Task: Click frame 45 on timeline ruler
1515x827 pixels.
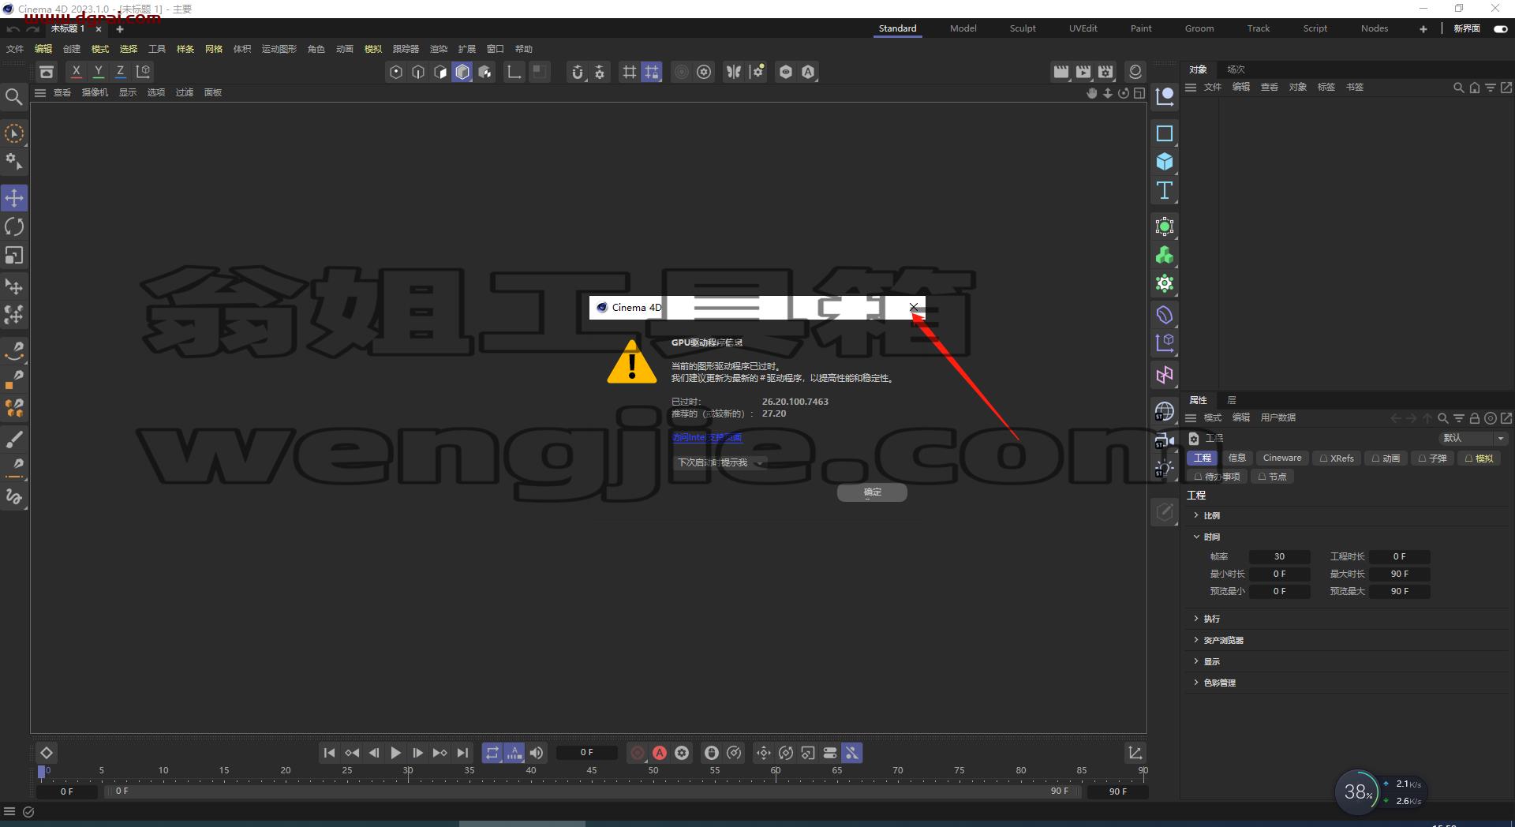Action: tap(592, 772)
